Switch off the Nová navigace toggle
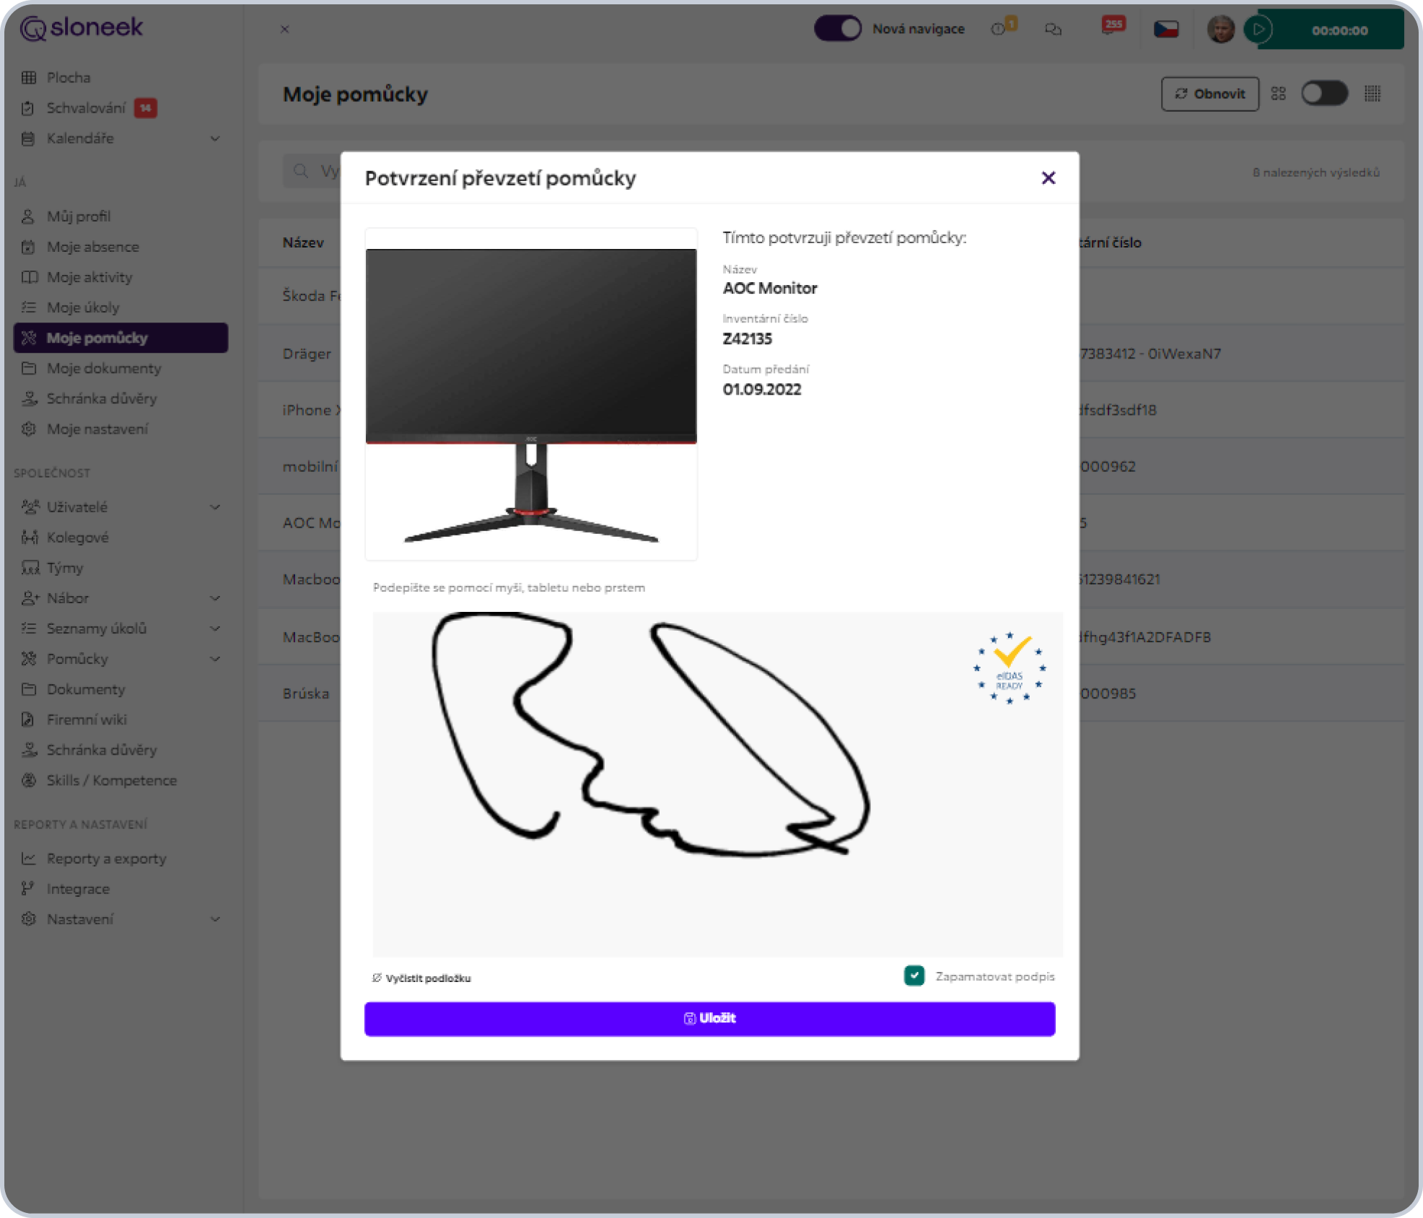Viewport: 1423px width, 1218px height. pyautogui.click(x=838, y=29)
